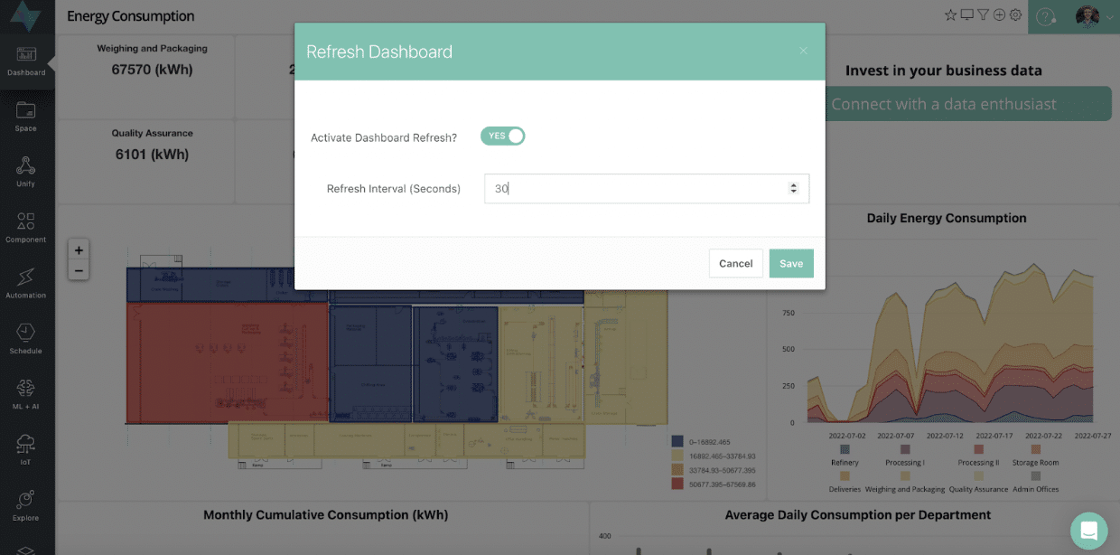This screenshot has height=555, width=1120.
Task: Open the dashboard filter funnel icon
Action: click(983, 15)
